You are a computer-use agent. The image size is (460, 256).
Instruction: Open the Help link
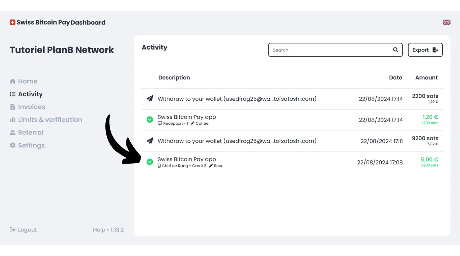coord(99,230)
